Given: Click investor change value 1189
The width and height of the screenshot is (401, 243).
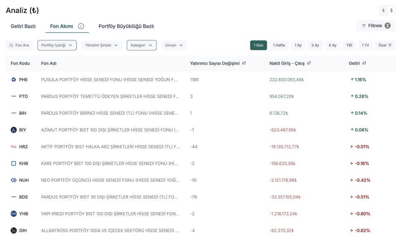Looking at the screenshot, I should 194,80.
